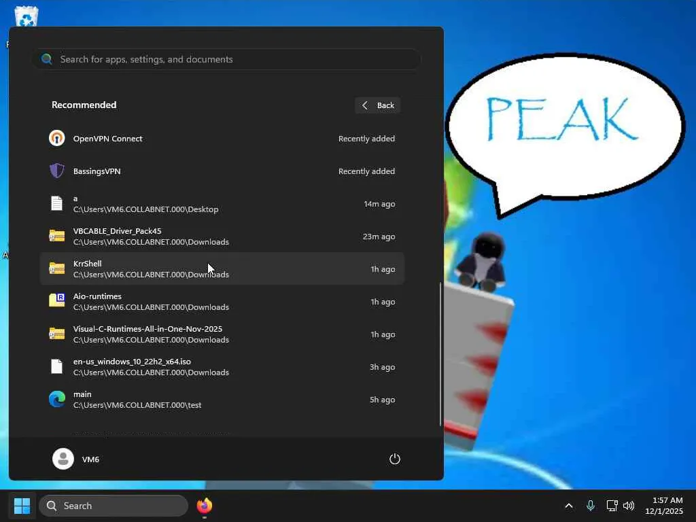
Task: Click the en-us_windows_10 iso file icon
Action: 57,366
